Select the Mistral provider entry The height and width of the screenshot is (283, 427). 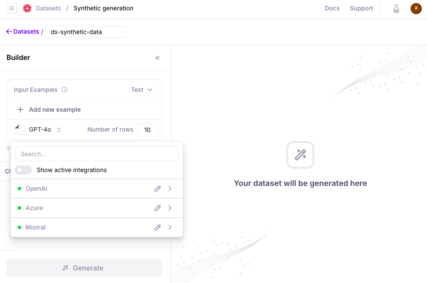pyautogui.click(x=97, y=227)
